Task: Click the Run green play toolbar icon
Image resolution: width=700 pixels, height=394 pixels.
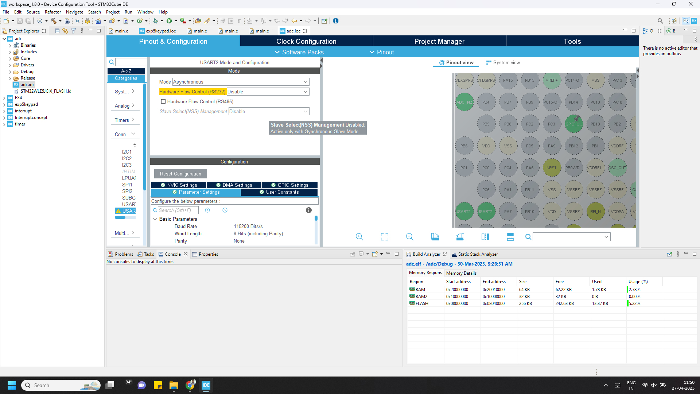Action: click(x=169, y=21)
